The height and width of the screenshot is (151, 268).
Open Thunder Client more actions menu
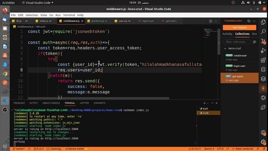coord(254,21)
